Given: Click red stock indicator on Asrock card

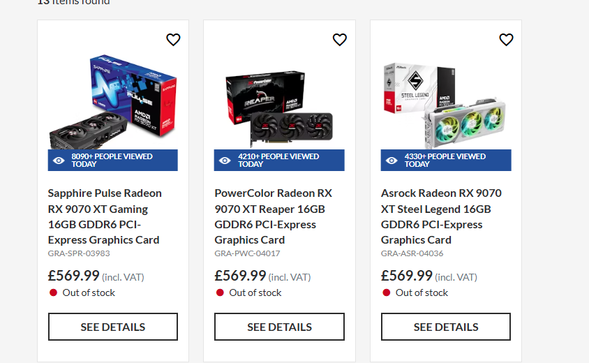Looking at the screenshot, I should pos(386,292).
